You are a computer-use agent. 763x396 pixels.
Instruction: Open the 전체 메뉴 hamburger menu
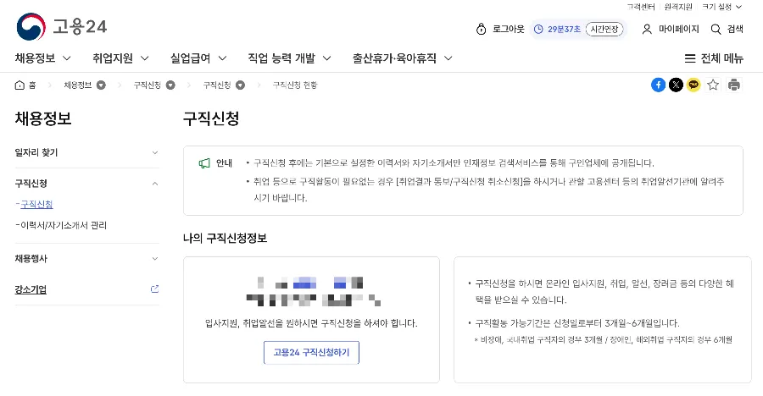pyautogui.click(x=714, y=58)
